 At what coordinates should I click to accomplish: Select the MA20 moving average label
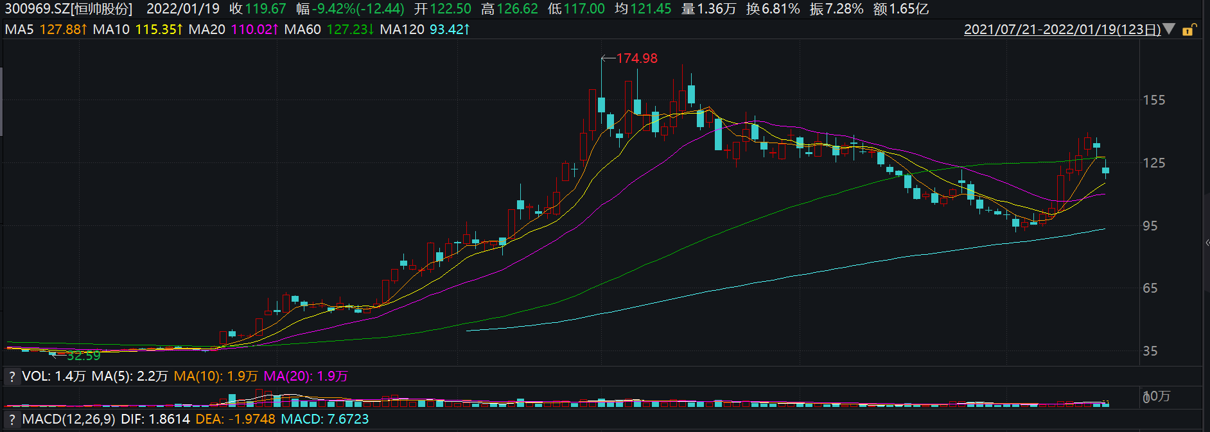click(x=206, y=30)
